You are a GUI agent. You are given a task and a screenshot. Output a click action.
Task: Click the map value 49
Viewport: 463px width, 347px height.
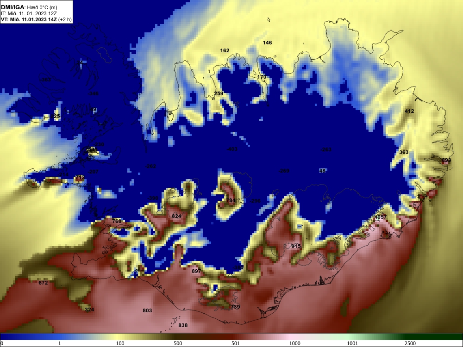(94, 110)
